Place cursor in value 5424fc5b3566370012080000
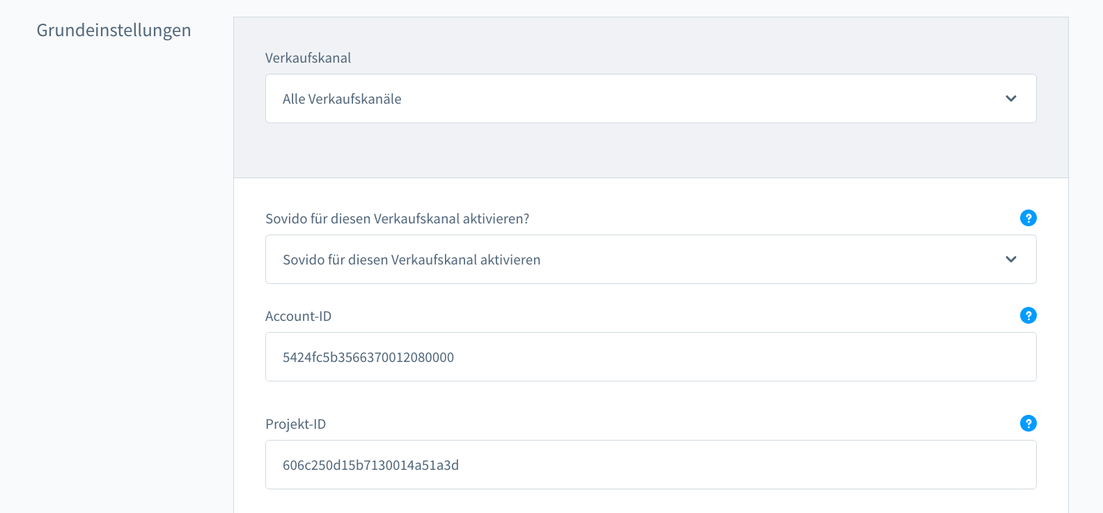The width and height of the screenshot is (1103, 513). (368, 357)
